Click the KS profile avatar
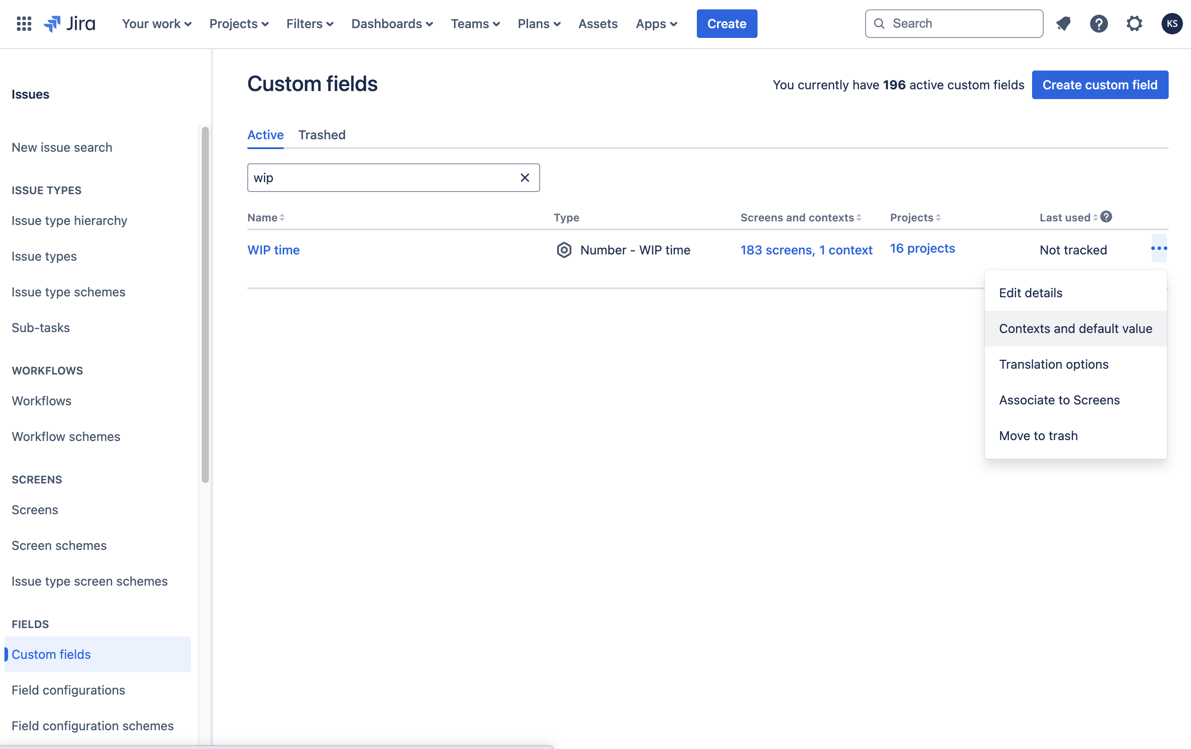The image size is (1191, 749). [1171, 23]
